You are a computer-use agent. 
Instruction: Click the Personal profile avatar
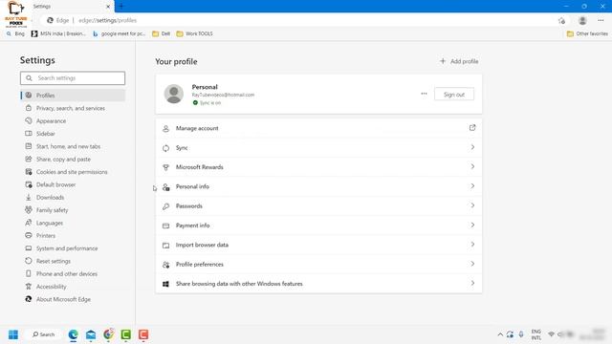(x=174, y=94)
